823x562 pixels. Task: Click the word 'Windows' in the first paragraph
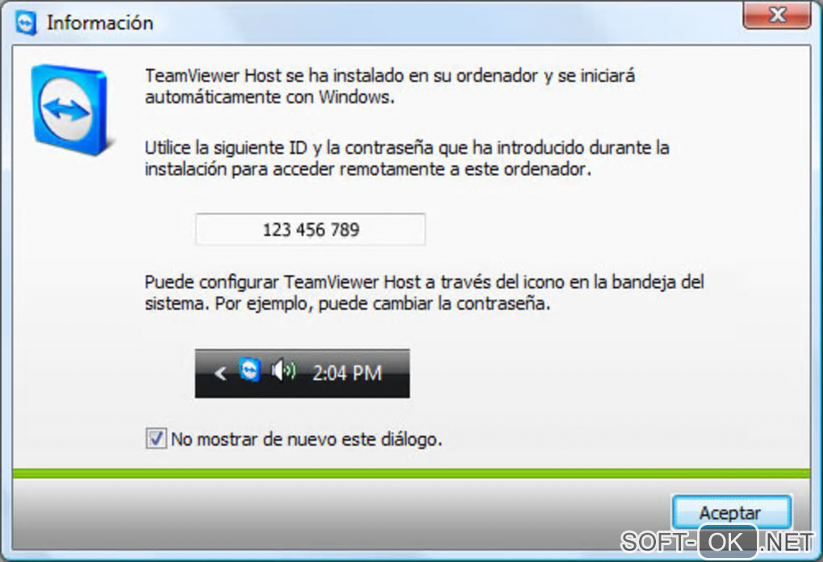355,97
